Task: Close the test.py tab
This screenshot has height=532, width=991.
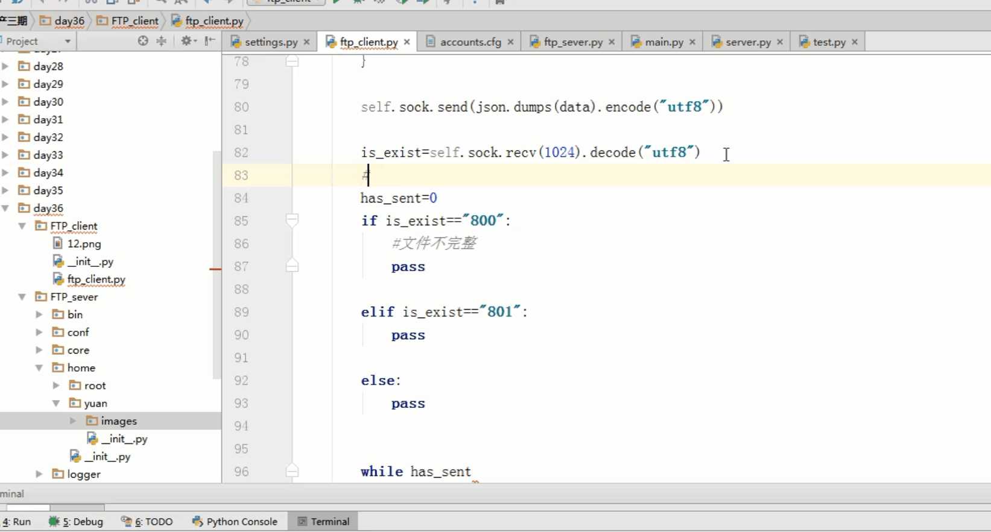Action: [855, 42]
